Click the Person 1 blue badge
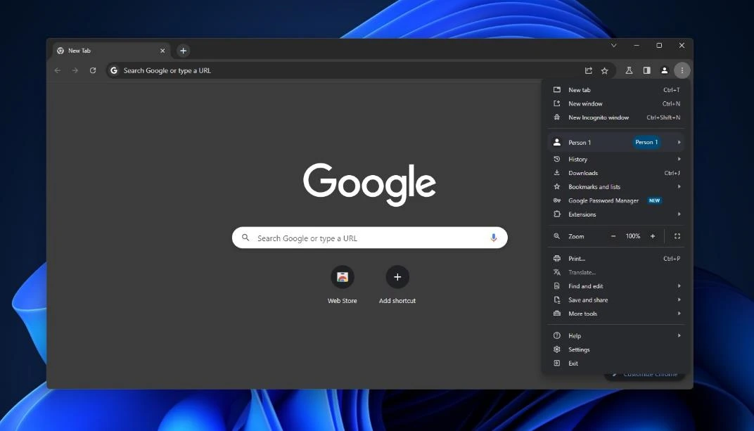754x431 pixels. pos(646,142)
